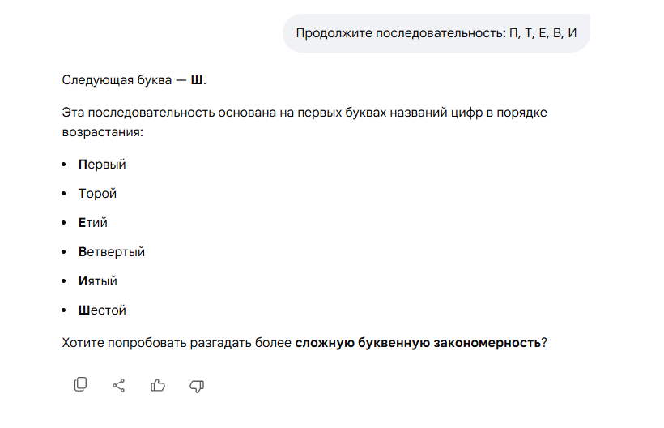The width and height of the screenshot is (664, 428).
Task: Select the list item "Ветвертый"
Action: (112, 252)
